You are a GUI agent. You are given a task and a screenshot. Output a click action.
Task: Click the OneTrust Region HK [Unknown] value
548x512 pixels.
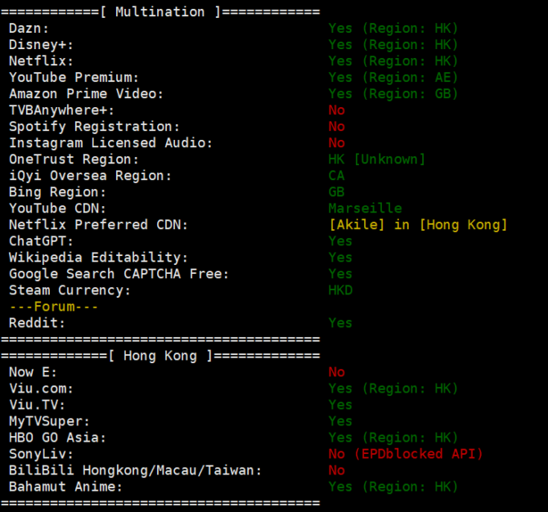click(377, 159)
